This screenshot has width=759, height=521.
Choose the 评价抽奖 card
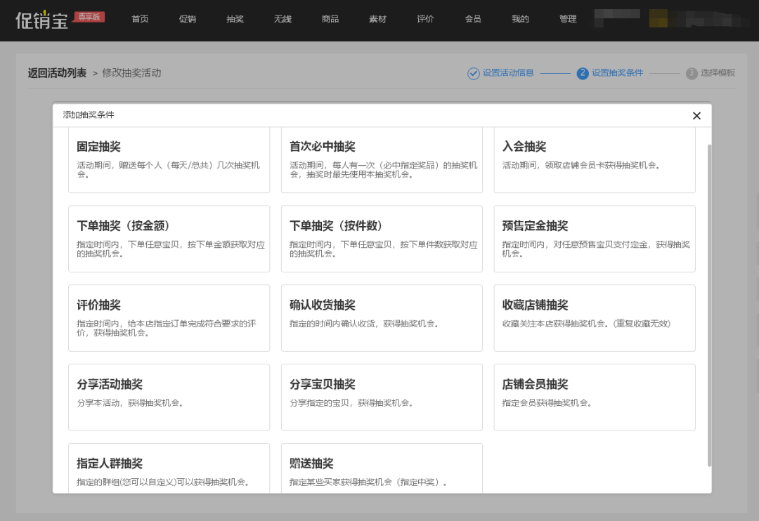point(169,318)
